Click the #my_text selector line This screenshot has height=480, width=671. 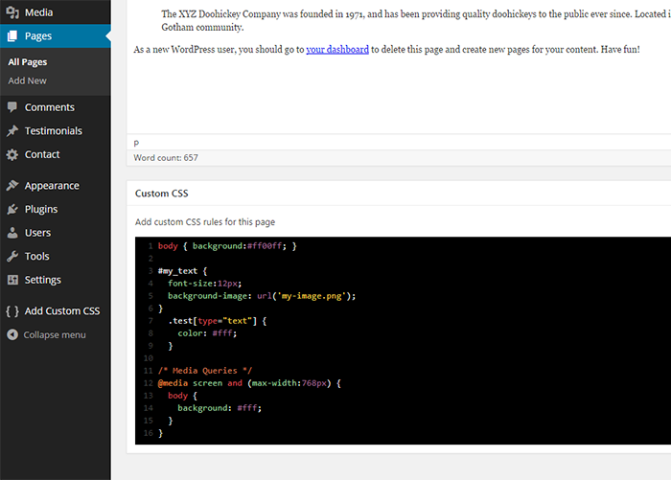coord(182,271)
